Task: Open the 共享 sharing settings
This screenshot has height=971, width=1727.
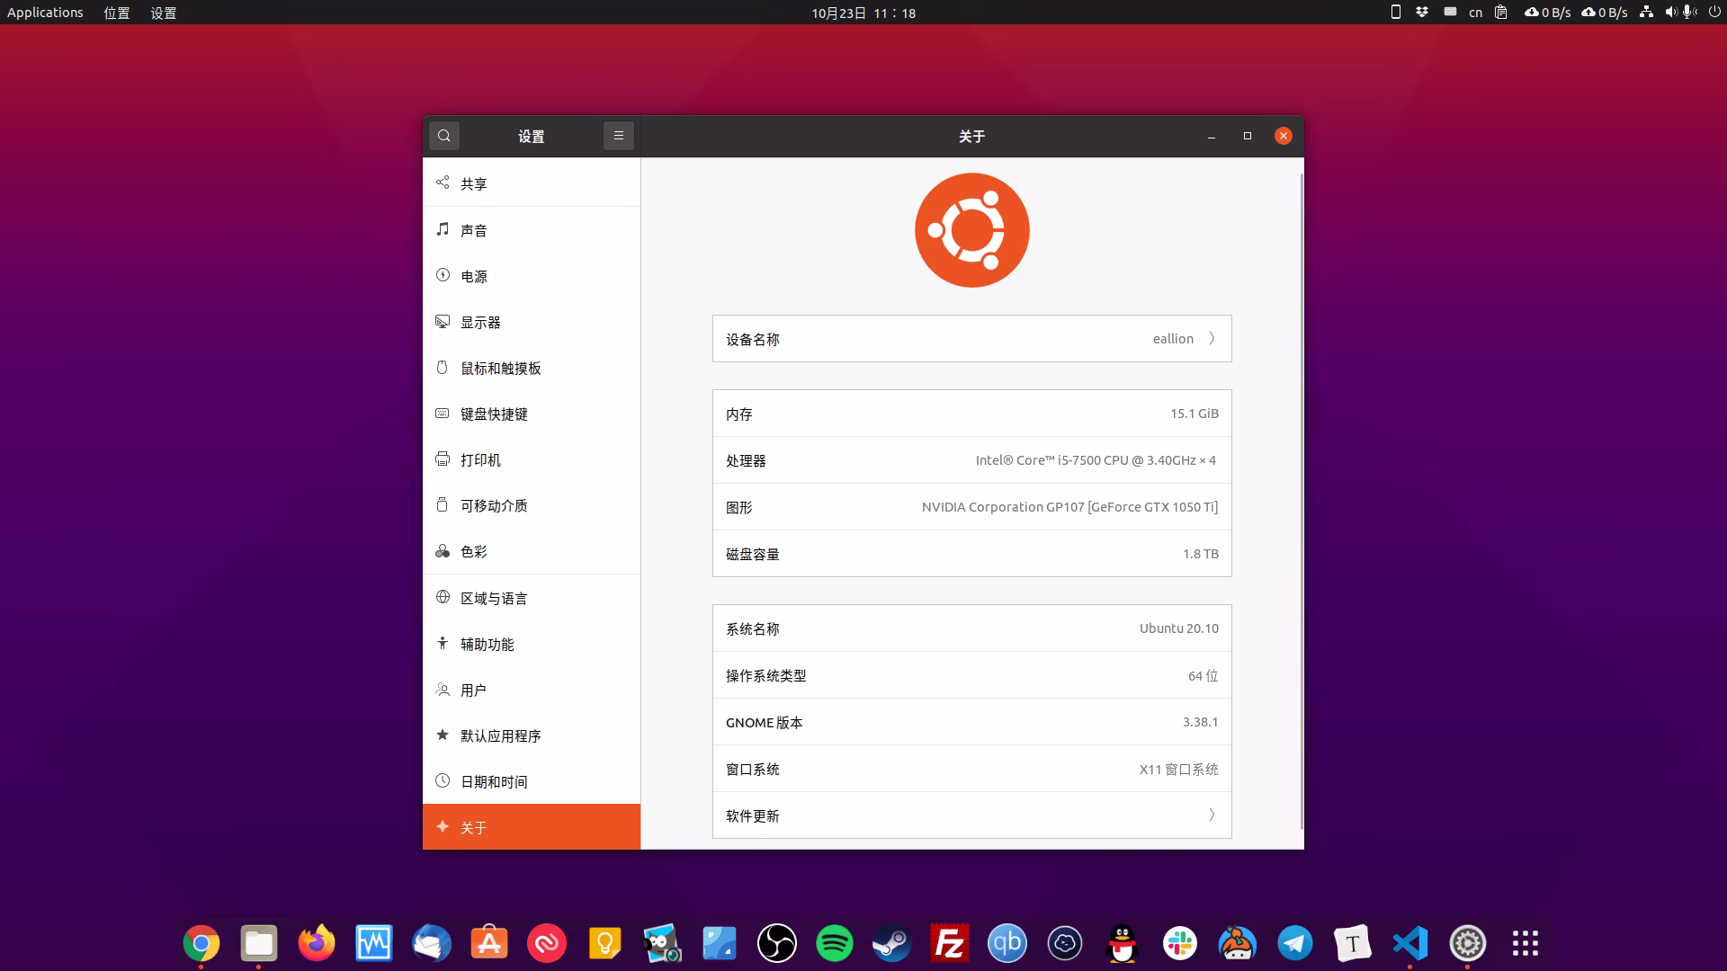Action: pyautogui.click(x=532, y=183)
